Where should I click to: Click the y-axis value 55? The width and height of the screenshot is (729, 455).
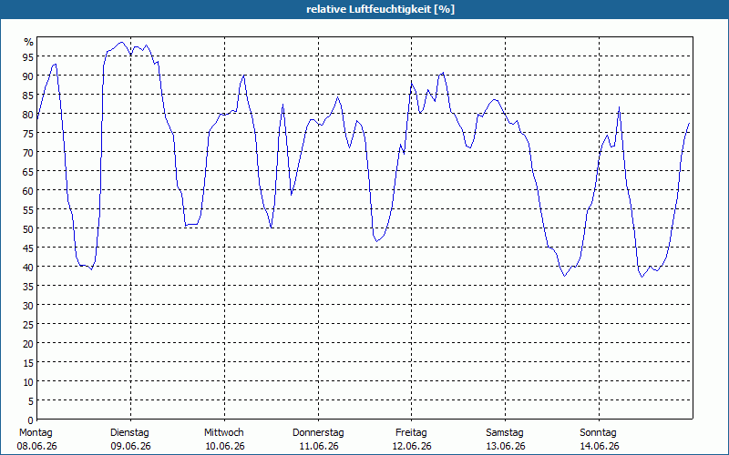click(x=28, y=210)
